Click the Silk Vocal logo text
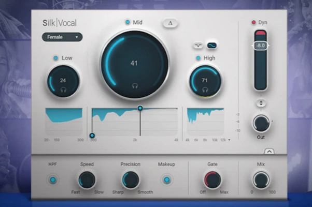 click(60, 23)
